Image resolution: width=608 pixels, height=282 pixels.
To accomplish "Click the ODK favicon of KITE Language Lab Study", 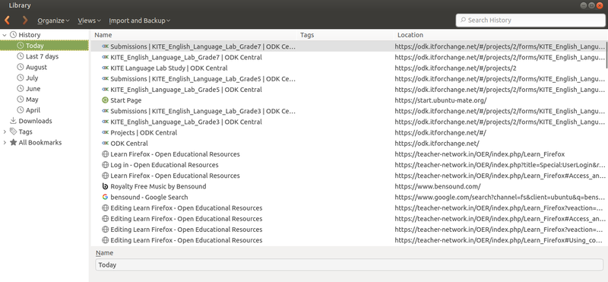I will click(105, 68).
